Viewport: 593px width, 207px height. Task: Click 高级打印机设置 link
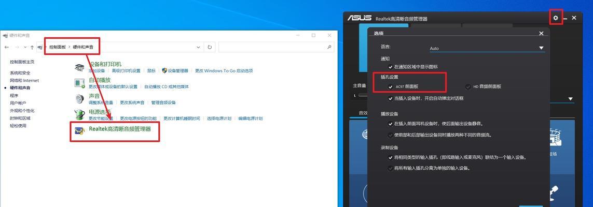(126, 71)
